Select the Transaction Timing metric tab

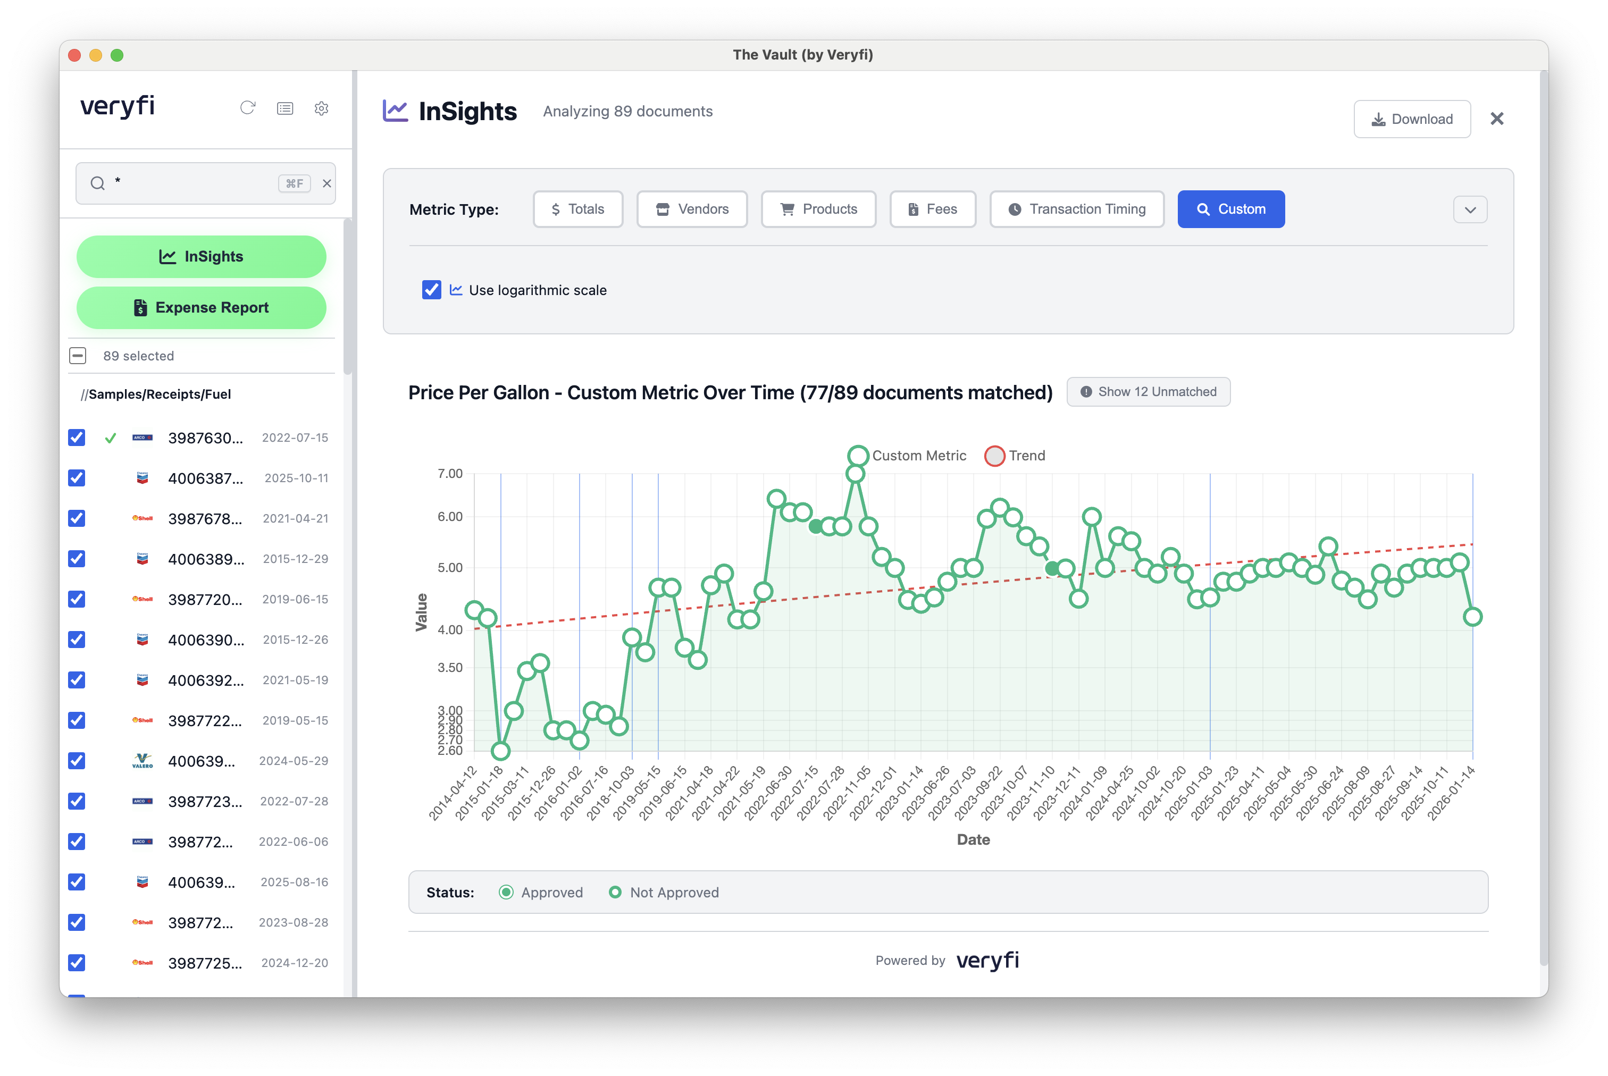tap(1076, 209)
